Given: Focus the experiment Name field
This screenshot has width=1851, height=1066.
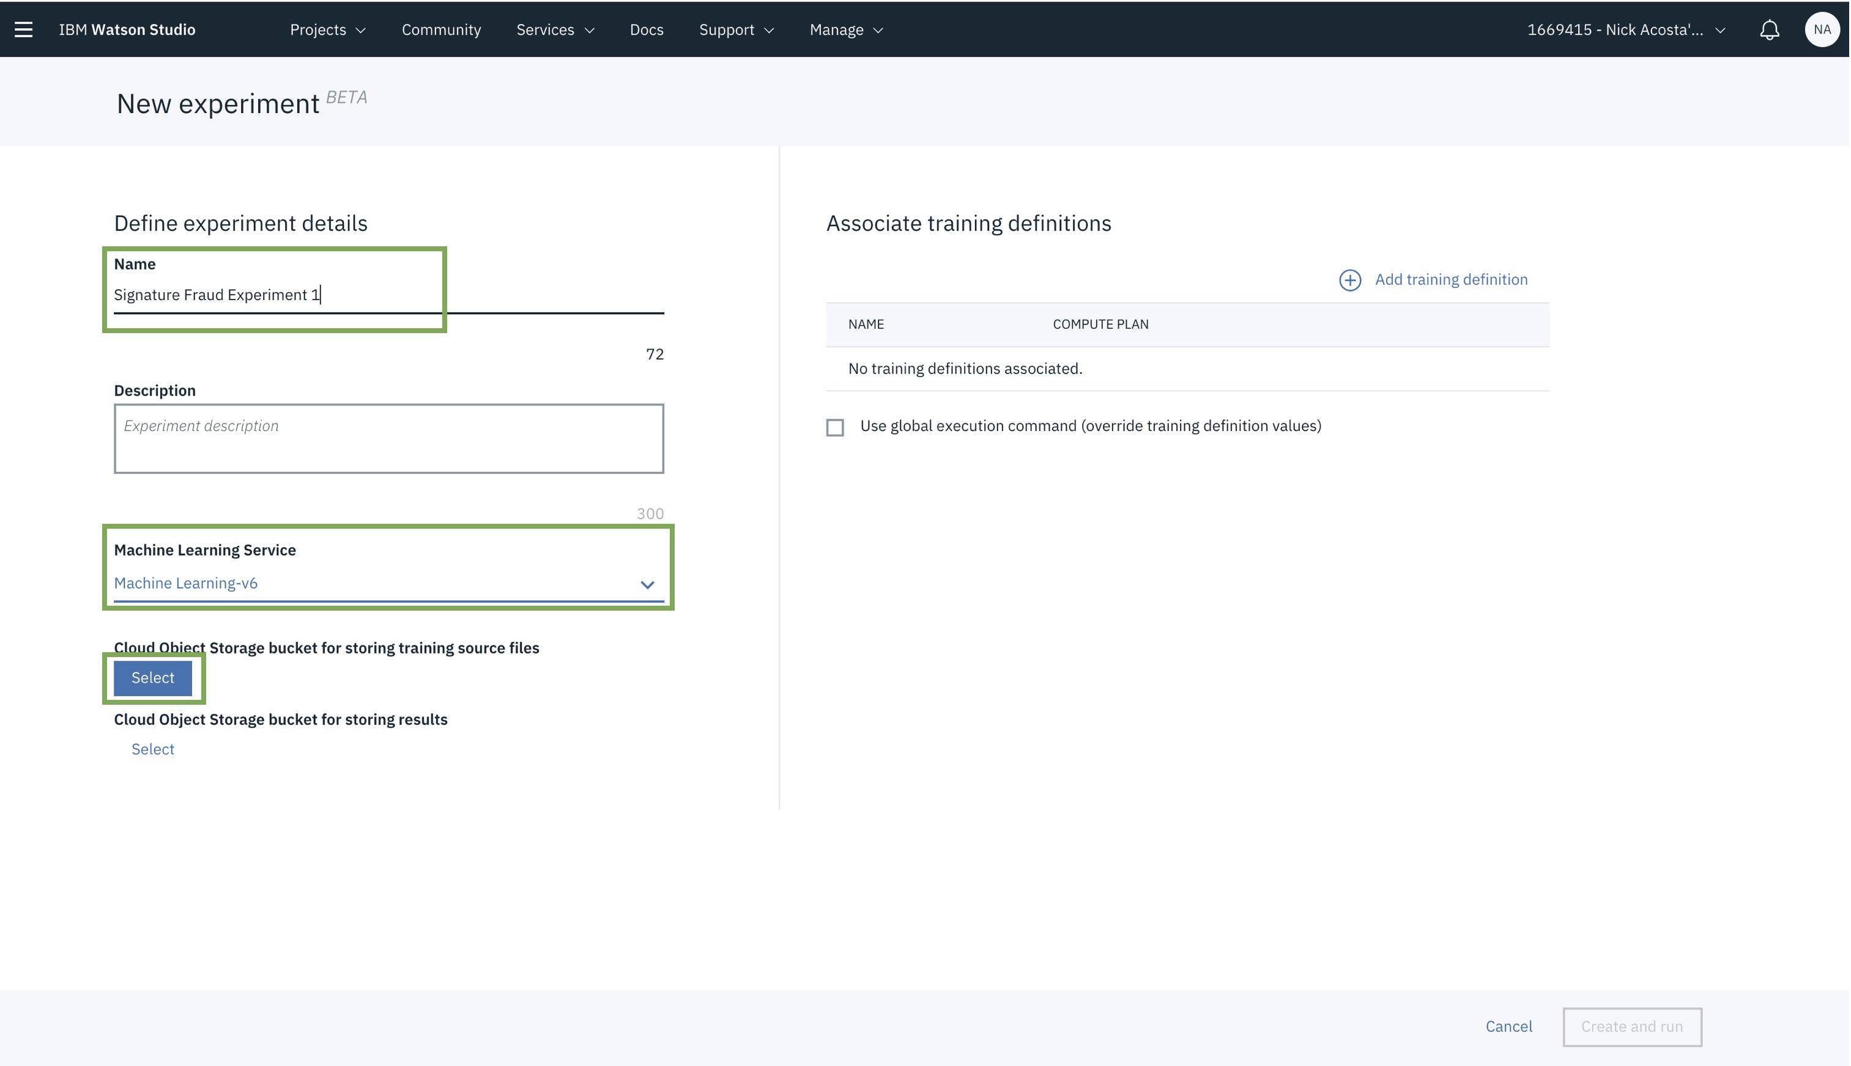Looking at the screenshot, I should tap(388, 295).
